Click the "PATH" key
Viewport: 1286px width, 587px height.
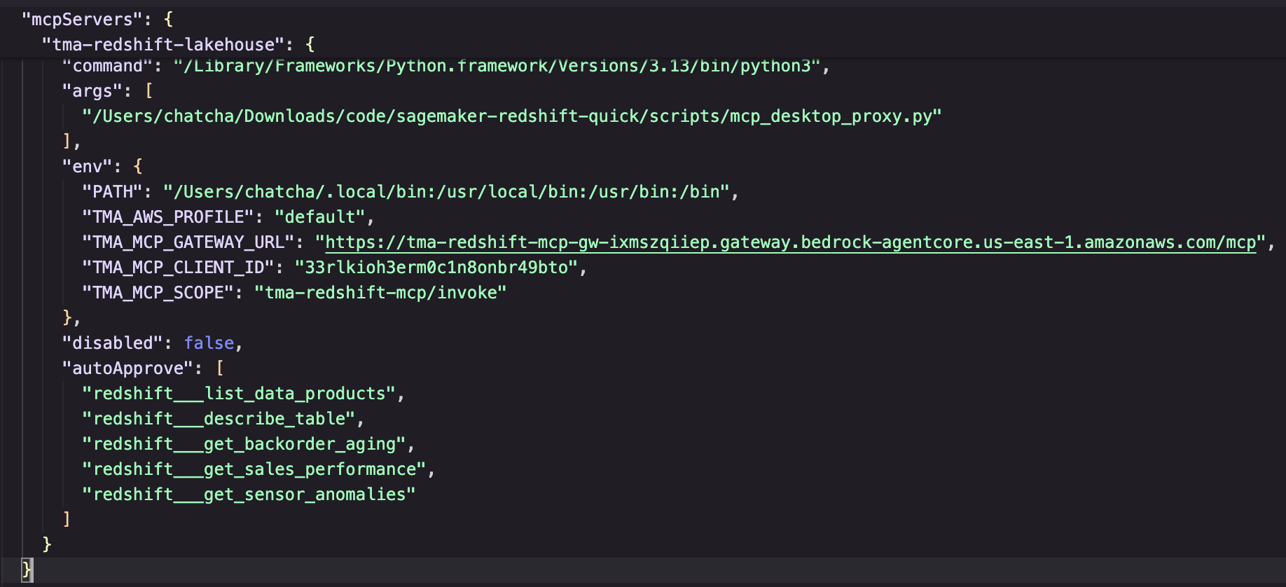click(112, 192)
